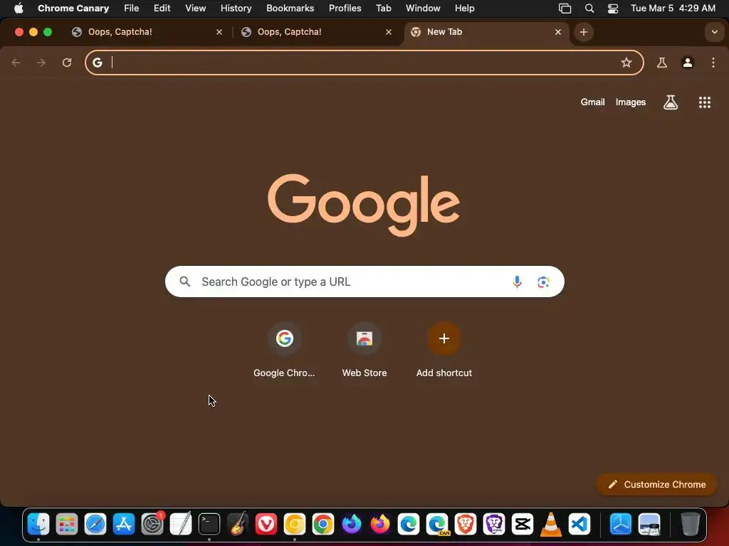
Task: Open the Tab menu
Action: point(383,8)
